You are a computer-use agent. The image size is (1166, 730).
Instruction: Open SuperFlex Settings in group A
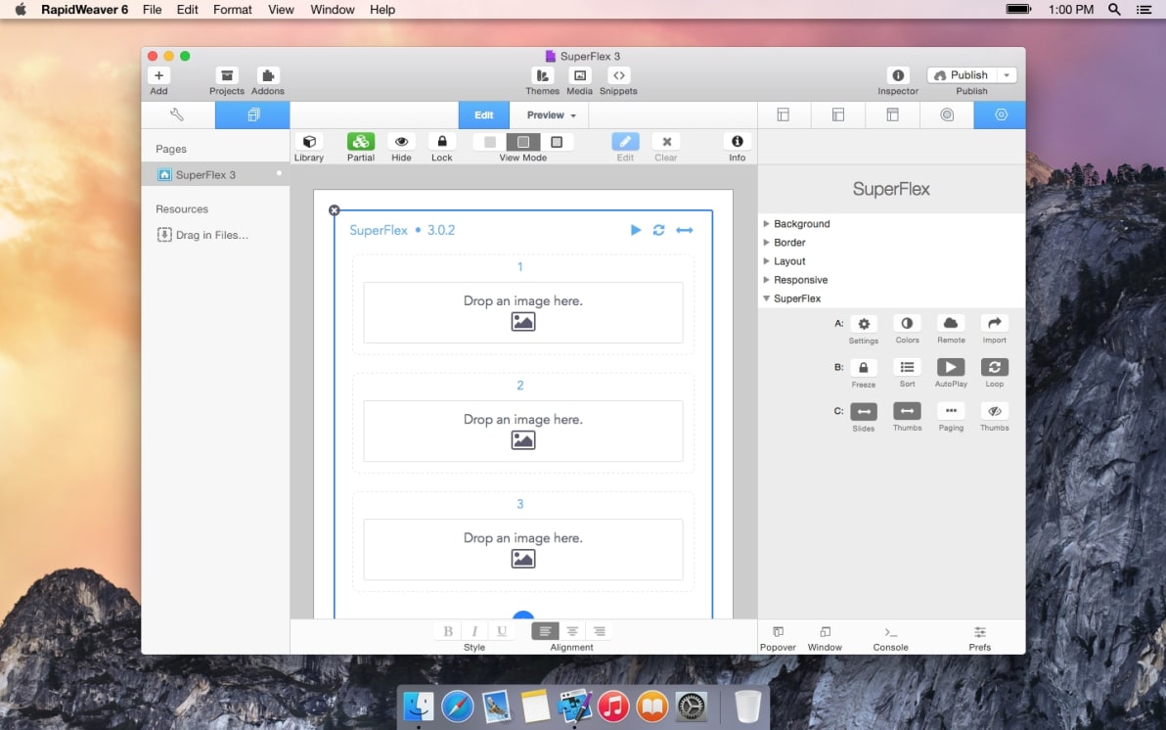(x=864, y=324)
